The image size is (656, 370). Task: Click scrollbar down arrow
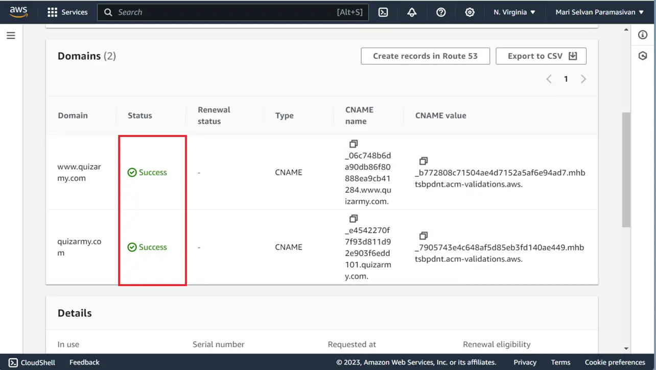tap(626, 349)
